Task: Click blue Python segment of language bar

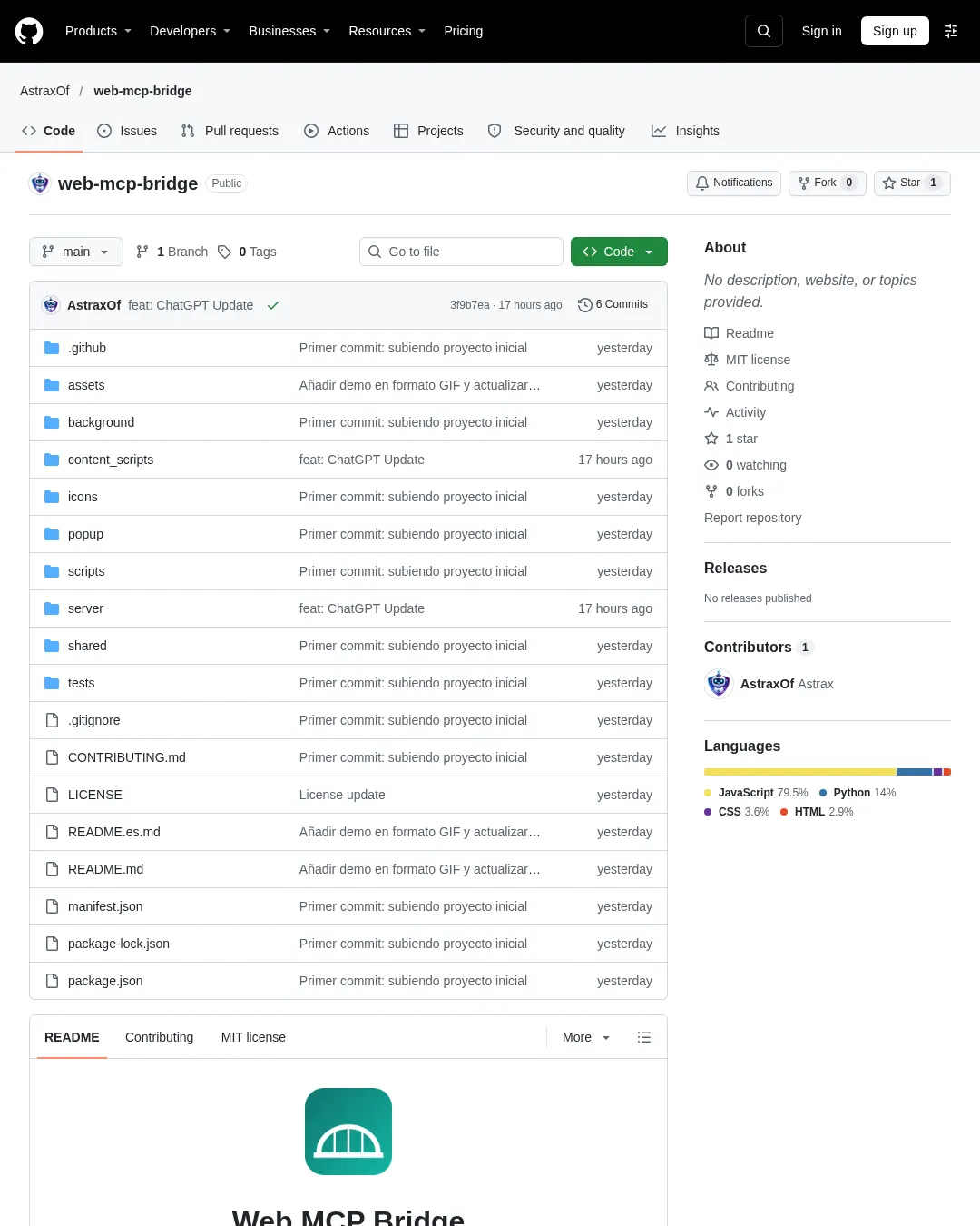Action: (x=915, y=772)
